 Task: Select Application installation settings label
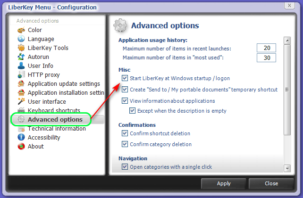pyautogui.click(x=66, y=92)
